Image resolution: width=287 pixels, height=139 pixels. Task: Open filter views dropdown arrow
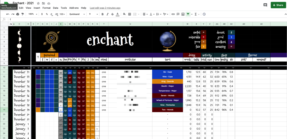(x=192, y=14)
